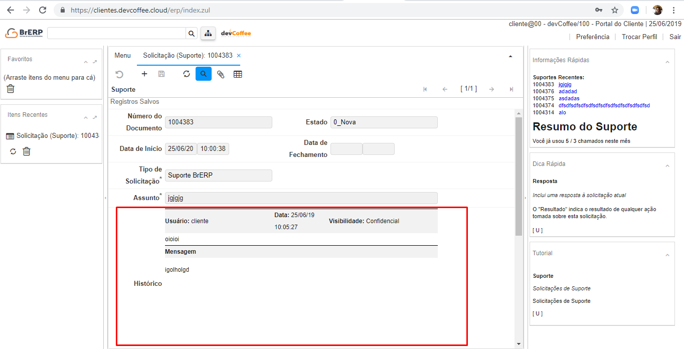Toggle grid view with table icon
Image resolution: width=684 pixels, height=349 pixels.
click(238, 74)
